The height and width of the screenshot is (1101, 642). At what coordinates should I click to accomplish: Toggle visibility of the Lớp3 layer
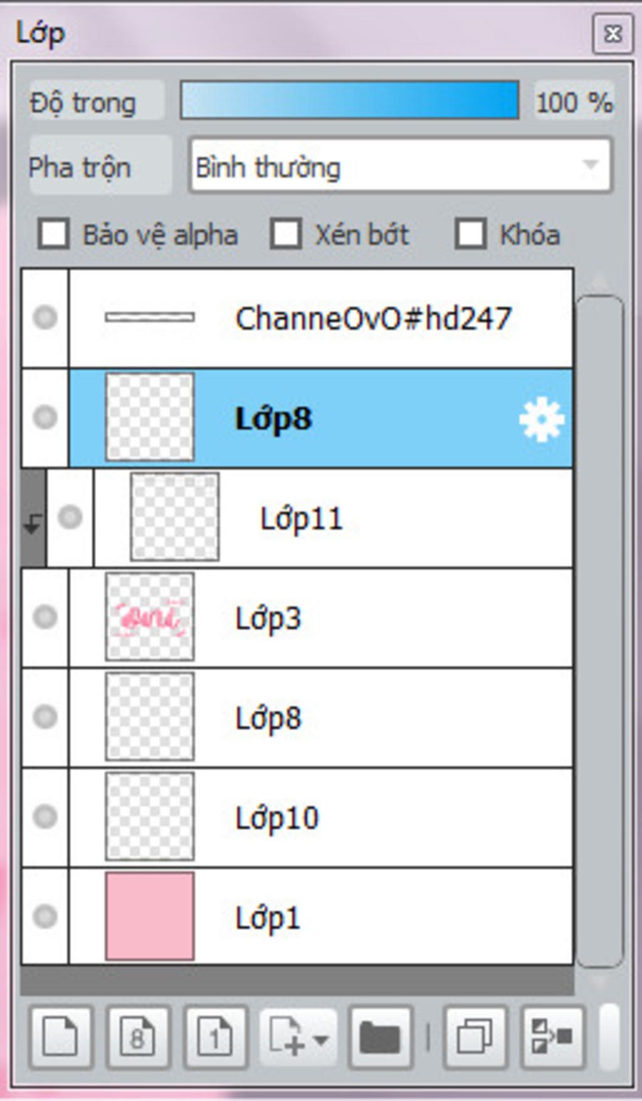[45, 617]
